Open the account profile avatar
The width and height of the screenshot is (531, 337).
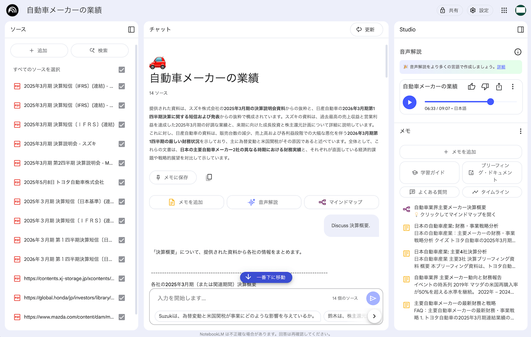[521, 10]
